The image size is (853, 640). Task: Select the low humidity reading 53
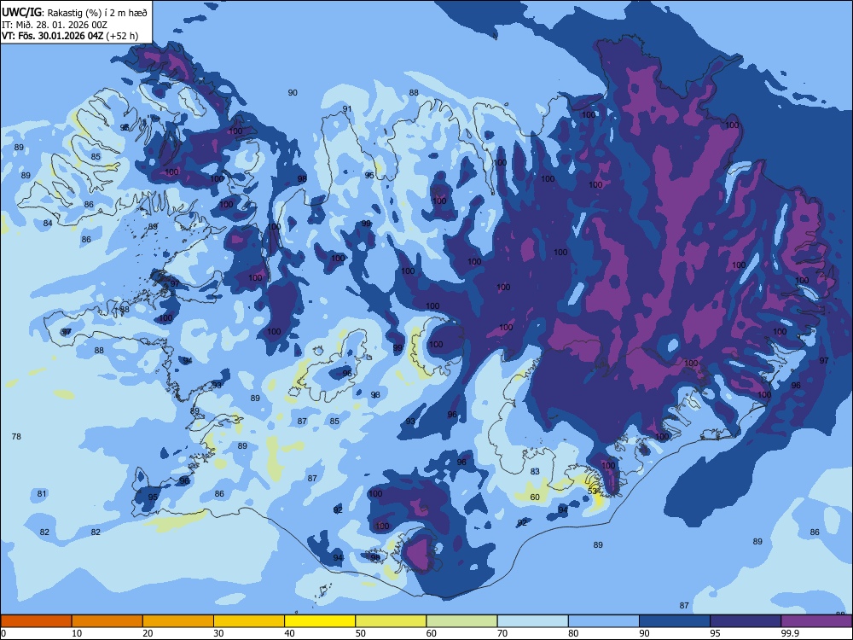pyautogui.click(x=593, y=492)
